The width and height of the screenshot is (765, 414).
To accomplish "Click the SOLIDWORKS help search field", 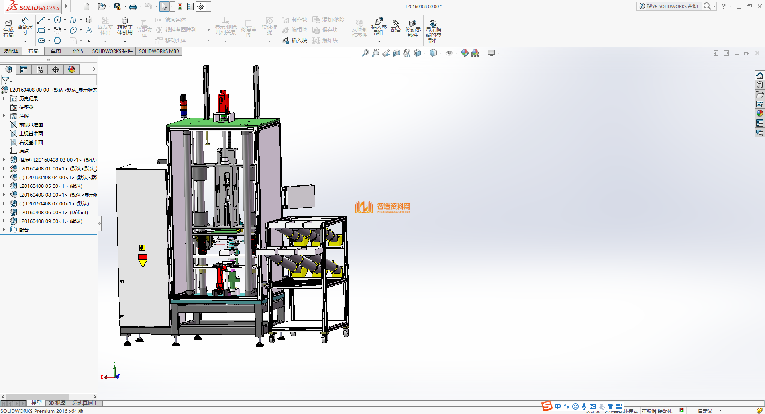I will tap(672, 6).
